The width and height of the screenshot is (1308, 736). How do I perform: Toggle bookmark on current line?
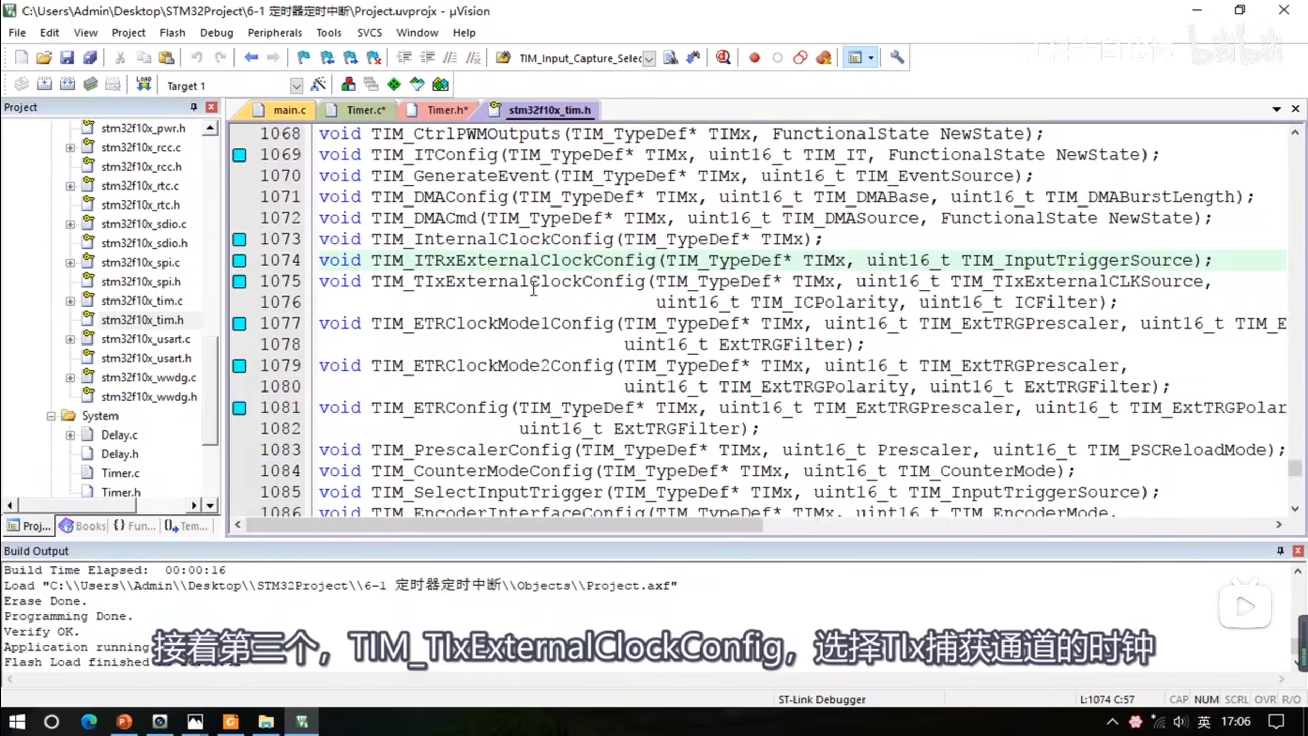pyautogui.click(x=303, y=58)
